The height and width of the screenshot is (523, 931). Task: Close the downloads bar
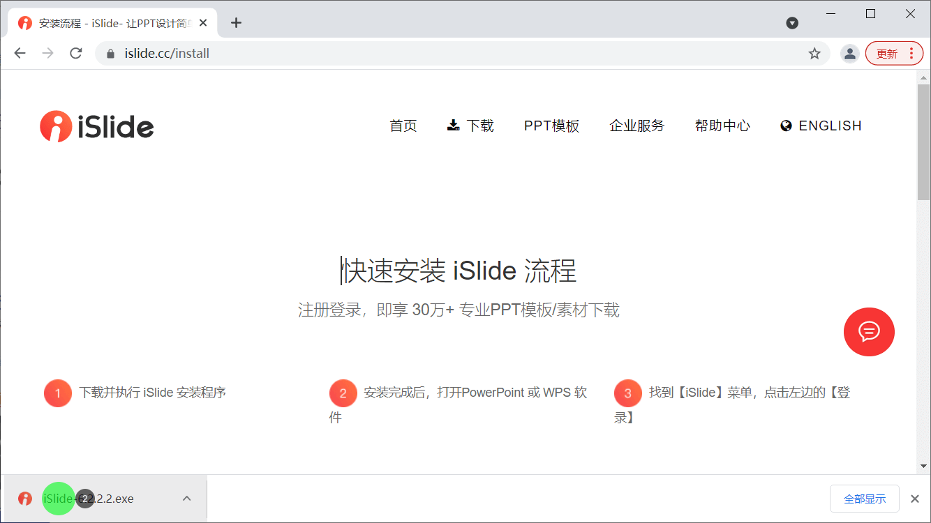(x=915, y=499)
